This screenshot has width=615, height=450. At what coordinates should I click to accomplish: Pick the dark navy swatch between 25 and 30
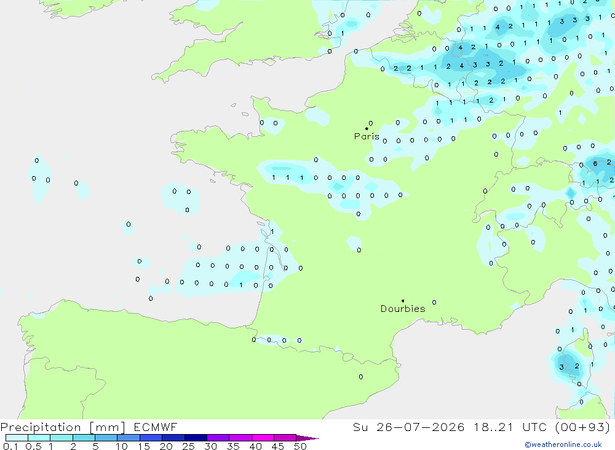(196, 438)
